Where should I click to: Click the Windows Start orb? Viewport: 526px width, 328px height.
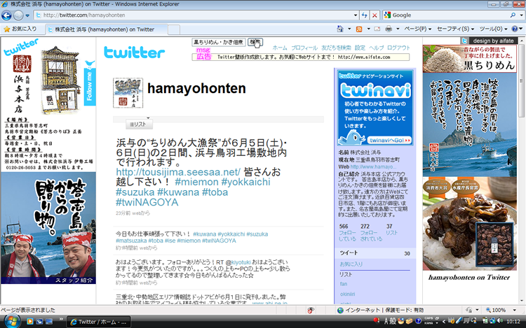[x=12, y=322]
